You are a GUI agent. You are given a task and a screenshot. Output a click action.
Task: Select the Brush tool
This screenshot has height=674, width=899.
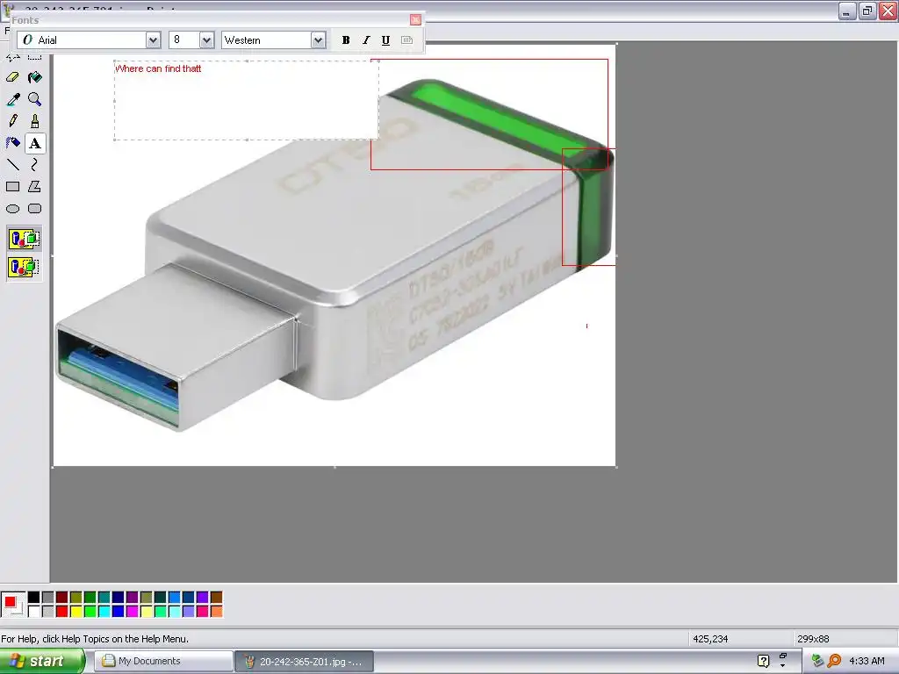pos(35,121)
